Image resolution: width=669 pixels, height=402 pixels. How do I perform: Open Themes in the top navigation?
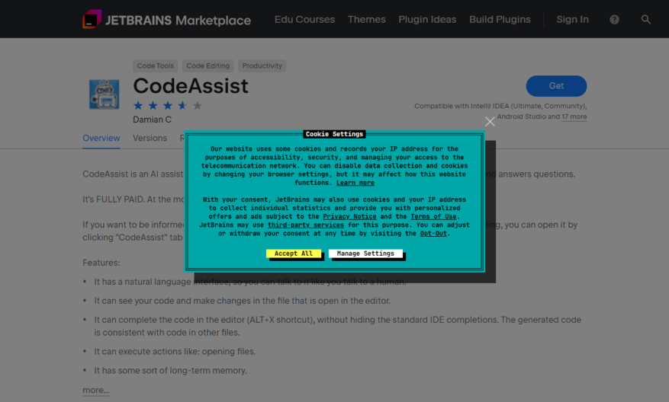click(366, 20)
